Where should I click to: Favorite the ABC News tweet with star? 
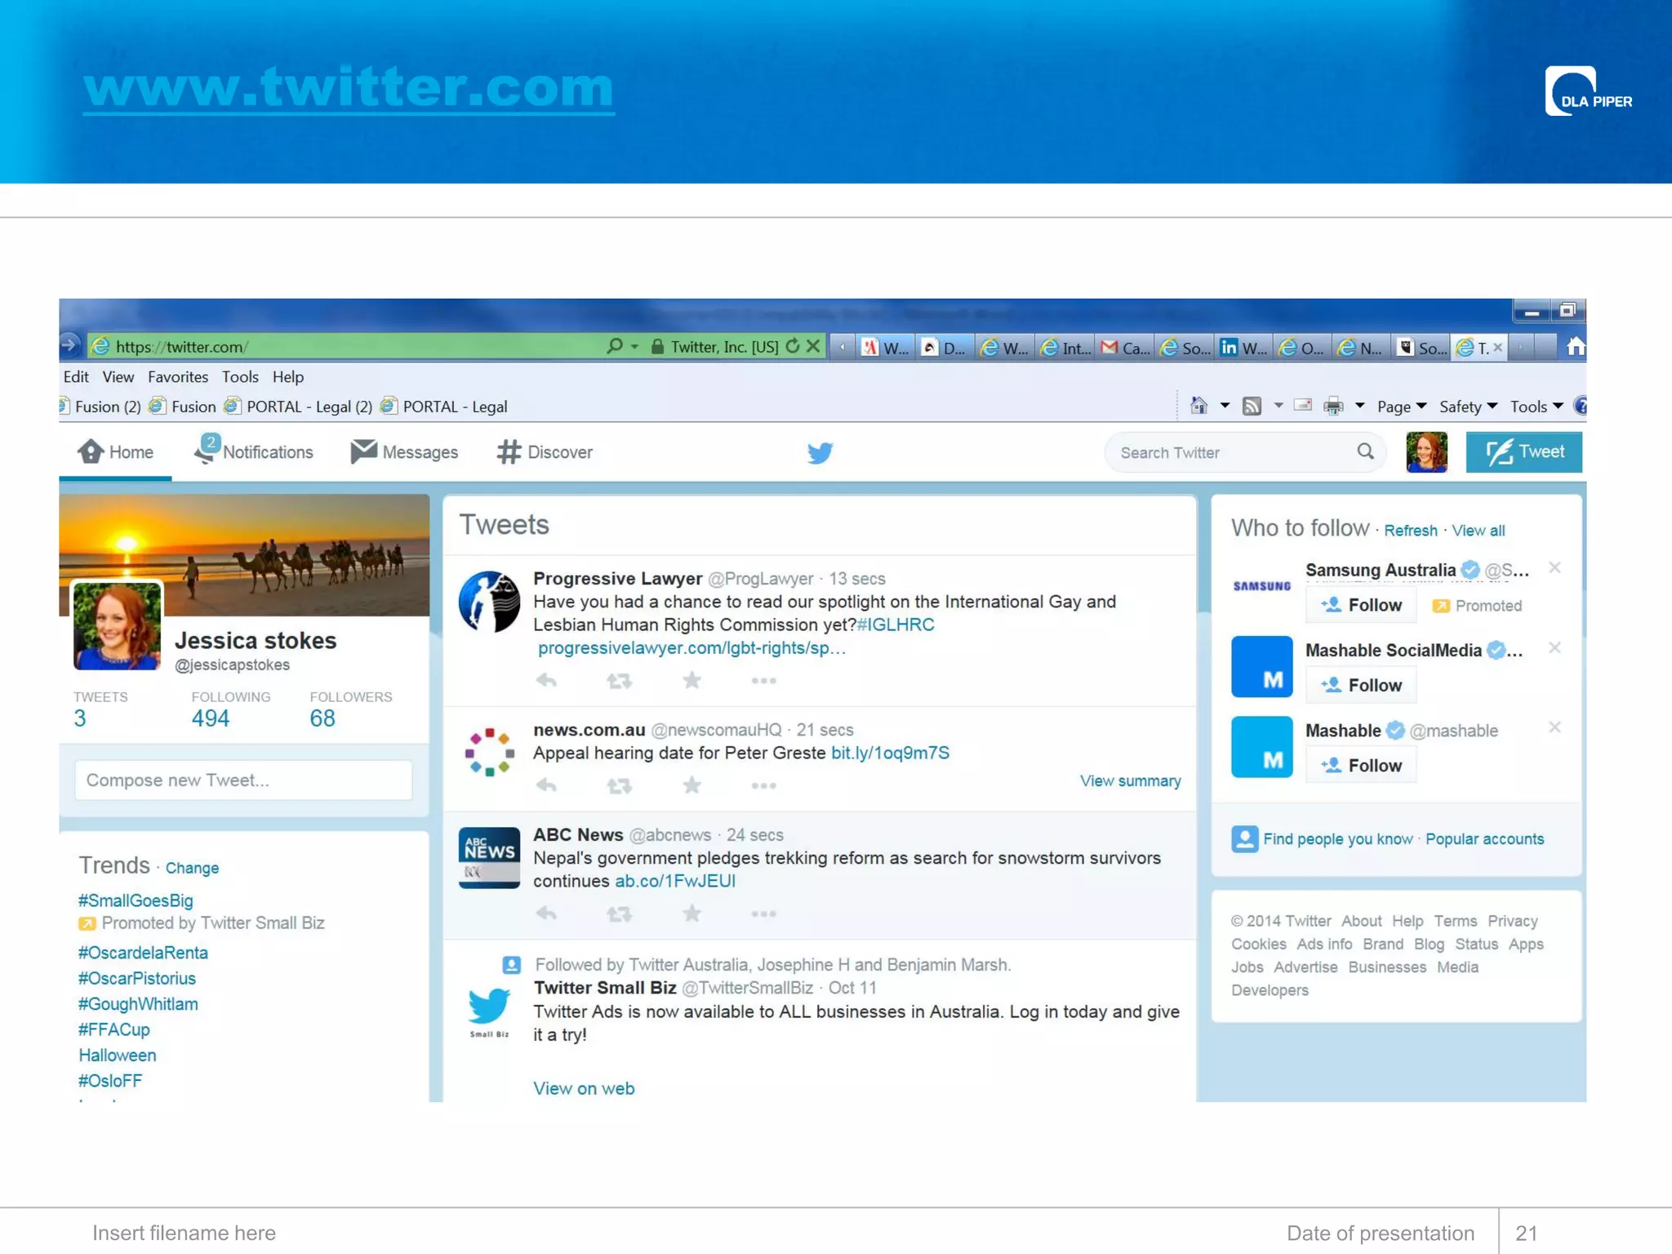click(x=691, y=914)
